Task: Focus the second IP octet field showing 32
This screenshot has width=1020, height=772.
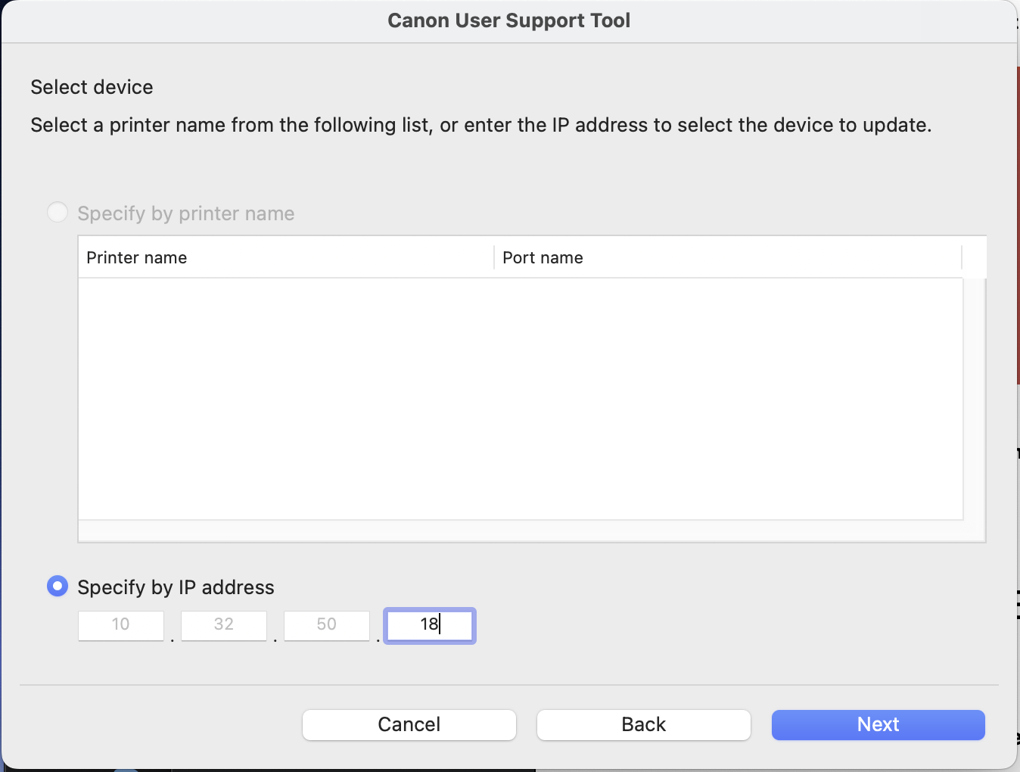Action: coord(224,625)
